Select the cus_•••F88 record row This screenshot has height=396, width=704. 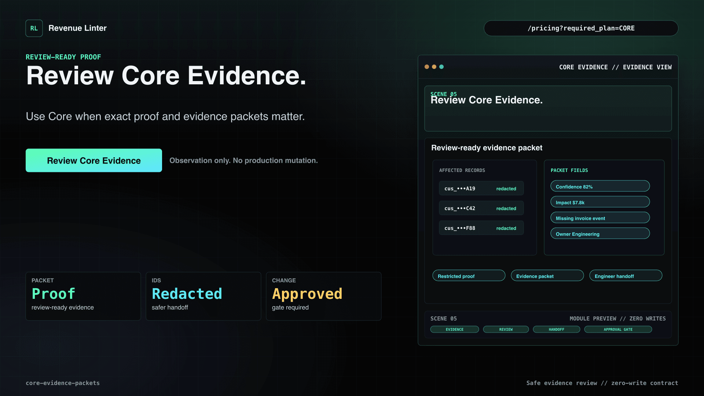pyautogui.click(x=481, y=228)
